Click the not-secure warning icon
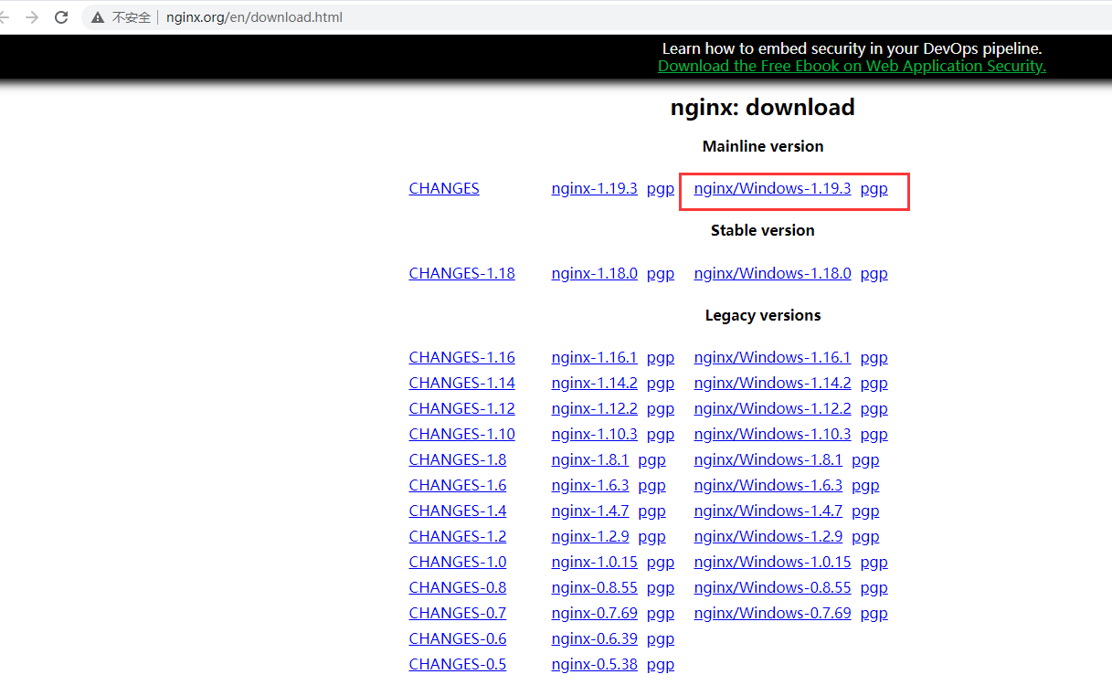Image resolution: width=1112 pixels, height=685 pixels. [98, 17]
